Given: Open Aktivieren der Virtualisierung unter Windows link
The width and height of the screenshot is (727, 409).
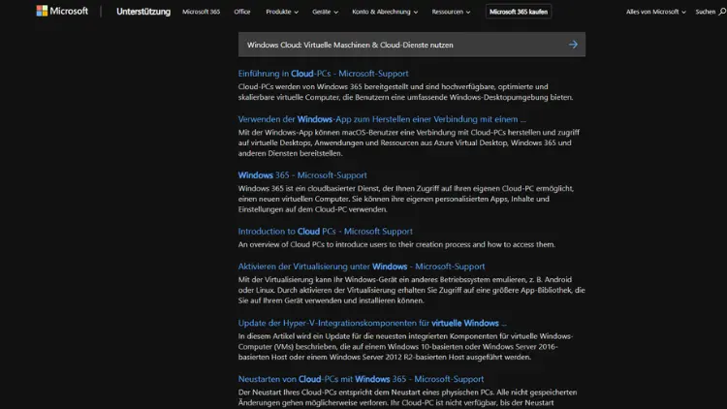Looking at the screenshot, I should click(362, 267).
